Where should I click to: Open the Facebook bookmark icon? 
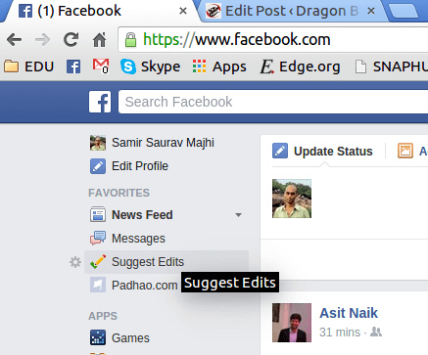tap(73, 67)
